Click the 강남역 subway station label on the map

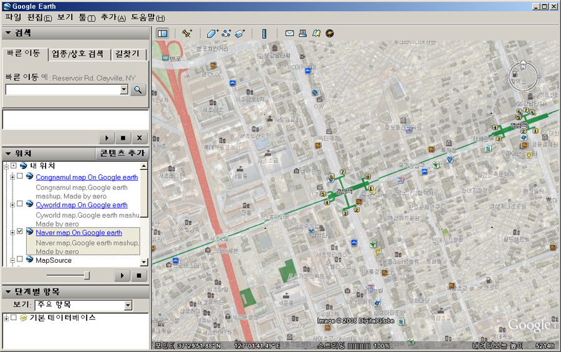(x=345, y=192)
